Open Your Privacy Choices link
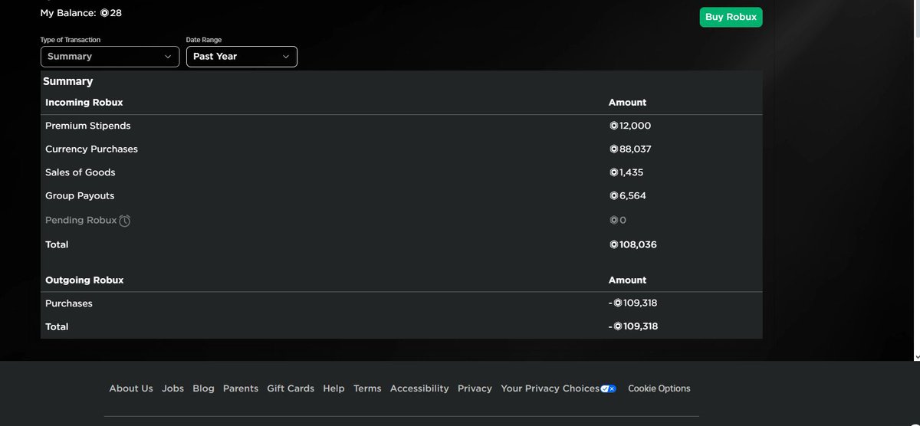 coord(550,388)
